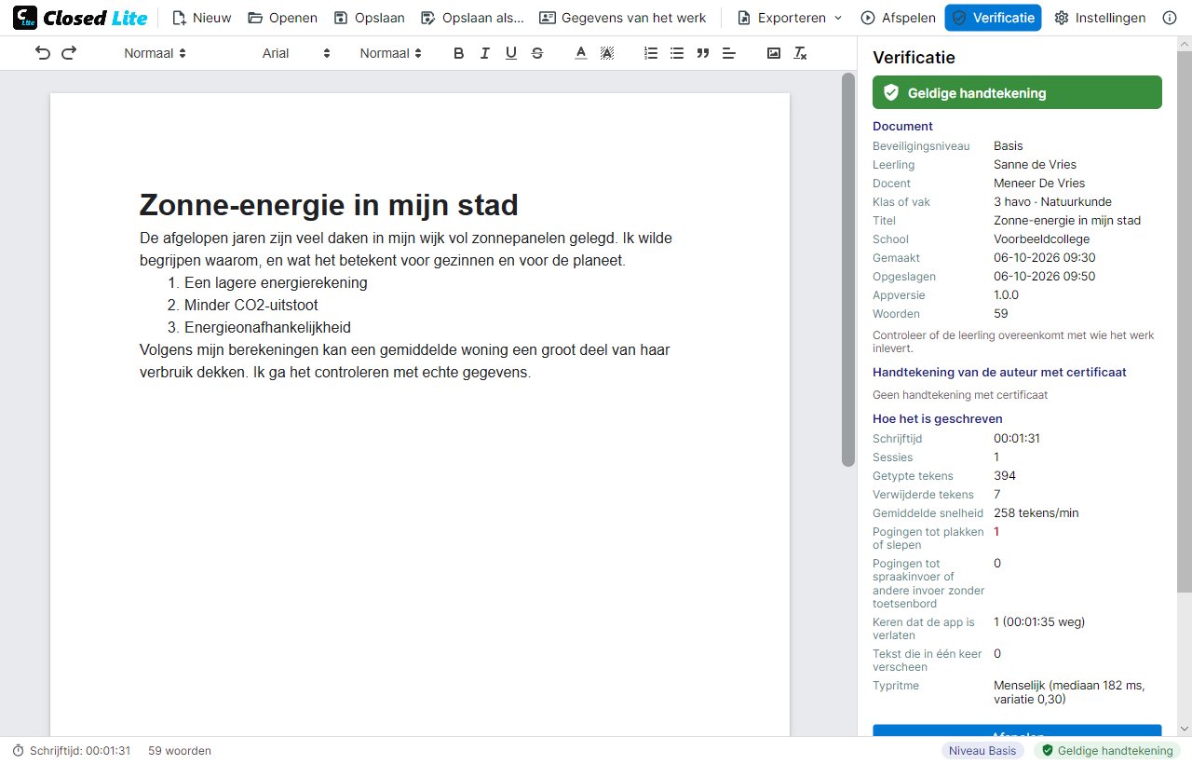The width and height of the screenshot is (1192, 764).
Task: Click the value "Voorbeeldcollege"
Action: pyautogui.click(x=1041, y=239)
